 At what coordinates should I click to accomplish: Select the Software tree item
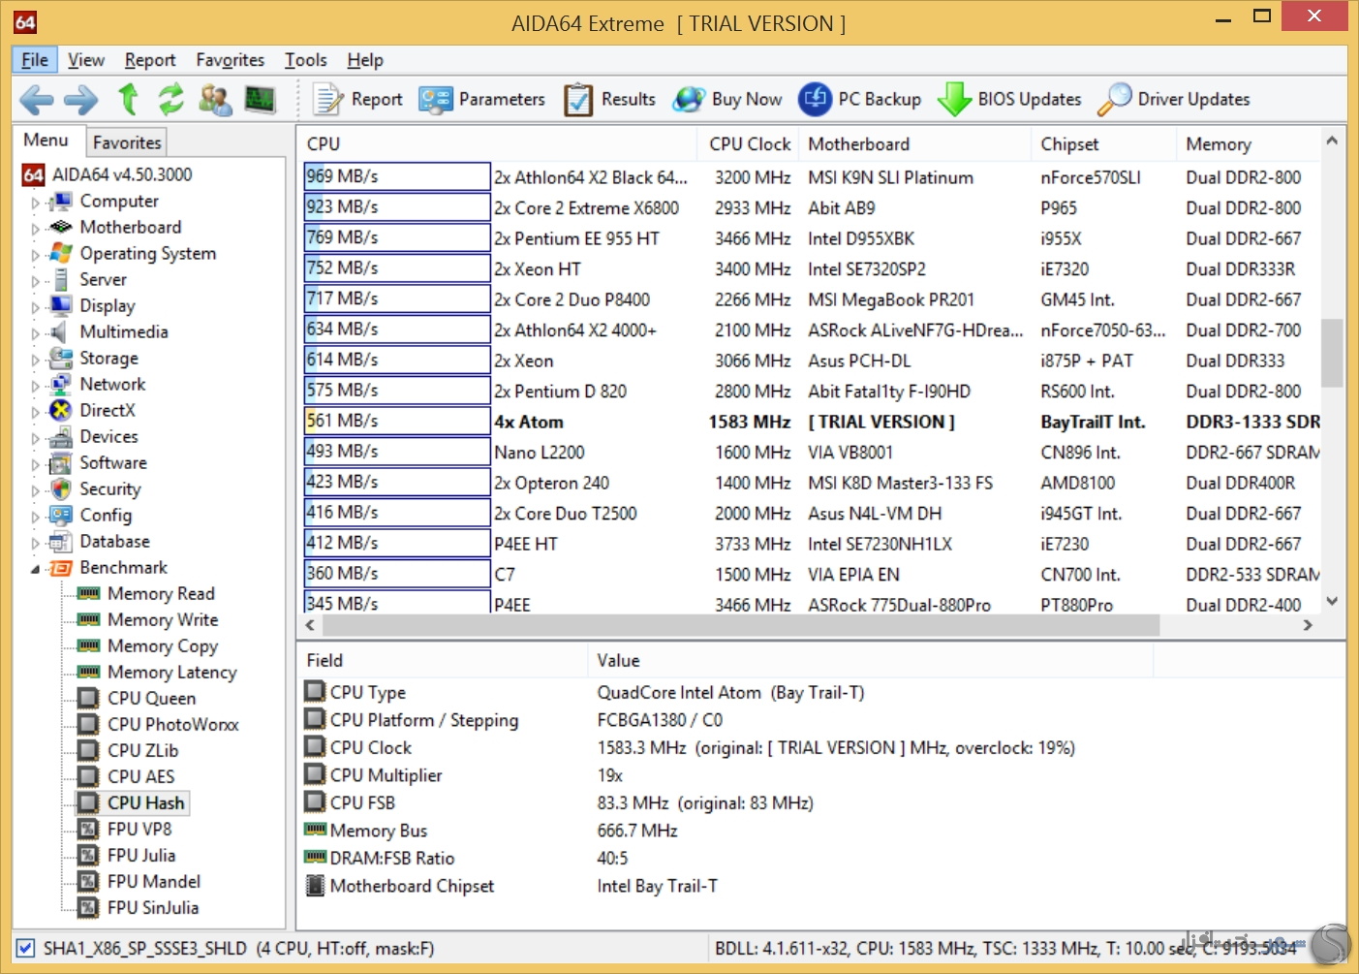point(112,462)
